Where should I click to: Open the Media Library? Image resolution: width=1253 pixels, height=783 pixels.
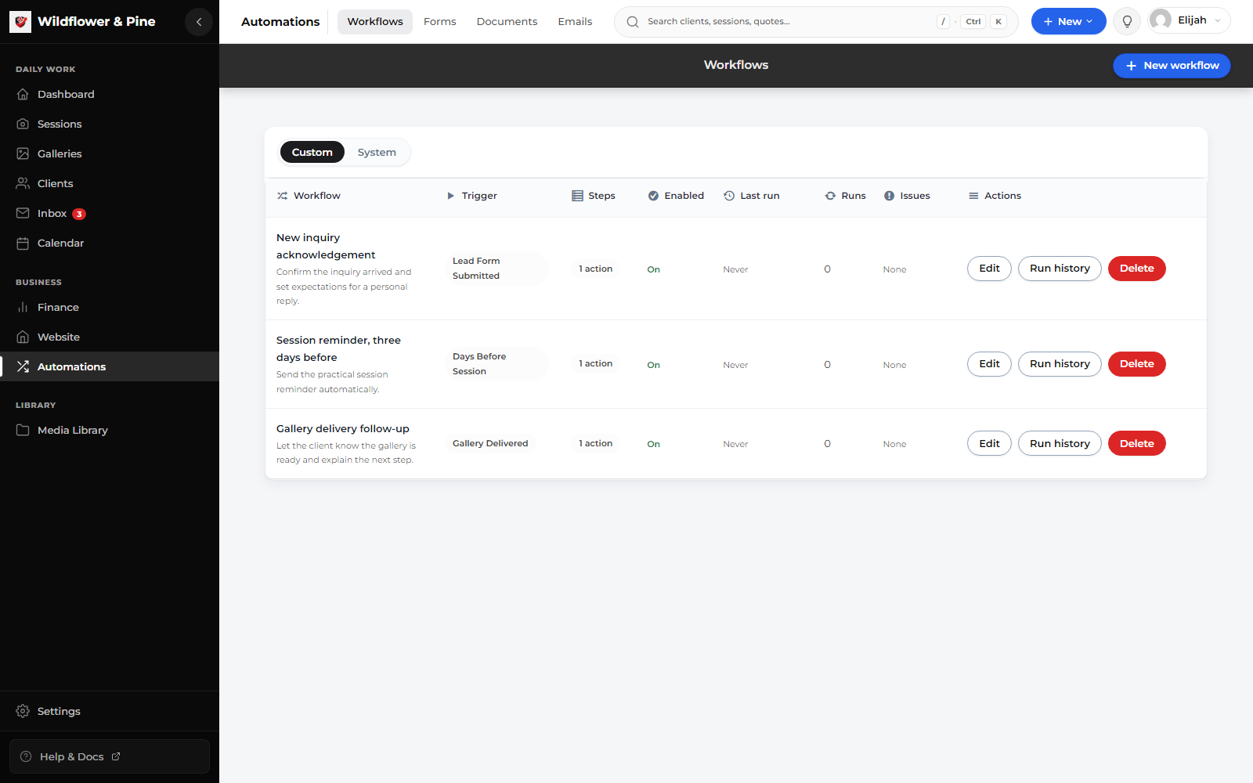110,430
